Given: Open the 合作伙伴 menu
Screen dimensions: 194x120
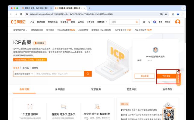Looking at the screenshot, I should click(x=90, y=22).
